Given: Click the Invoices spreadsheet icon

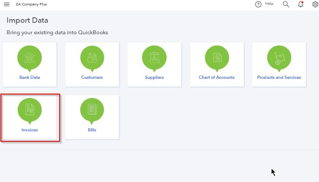Looking at the screenshot, I should (30, 110).
